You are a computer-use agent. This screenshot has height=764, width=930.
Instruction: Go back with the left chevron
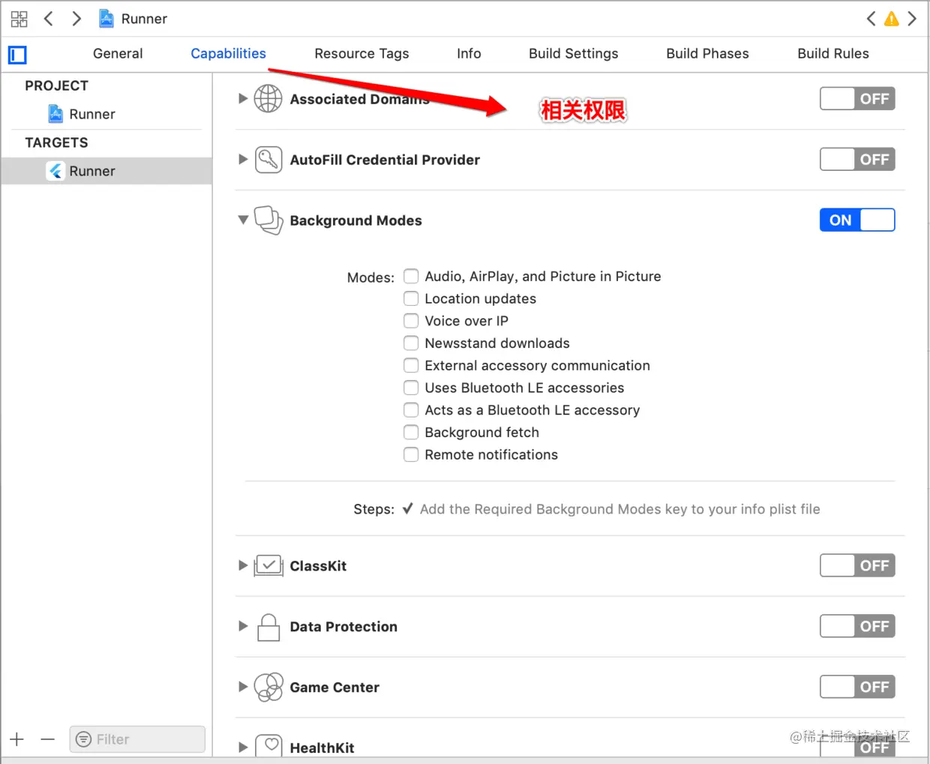(49, 19)
